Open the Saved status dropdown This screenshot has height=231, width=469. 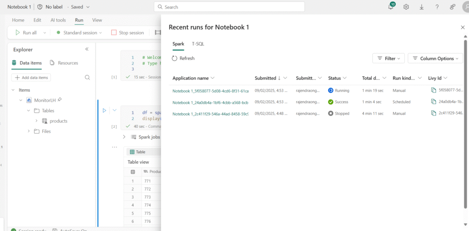coord(80,7)
